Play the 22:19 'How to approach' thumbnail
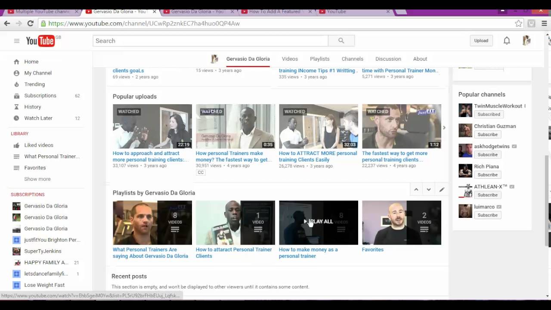The height and width of the screenshot is (310, 551). tap(152, 126)
